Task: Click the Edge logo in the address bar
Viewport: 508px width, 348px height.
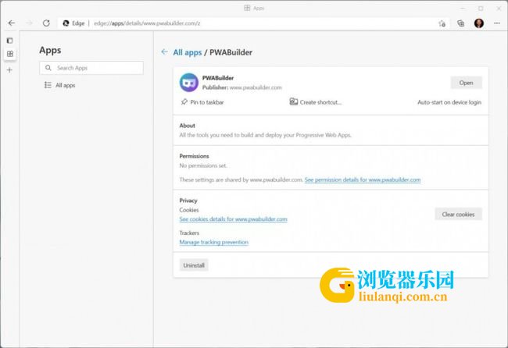Action: [x=66, y=23]
